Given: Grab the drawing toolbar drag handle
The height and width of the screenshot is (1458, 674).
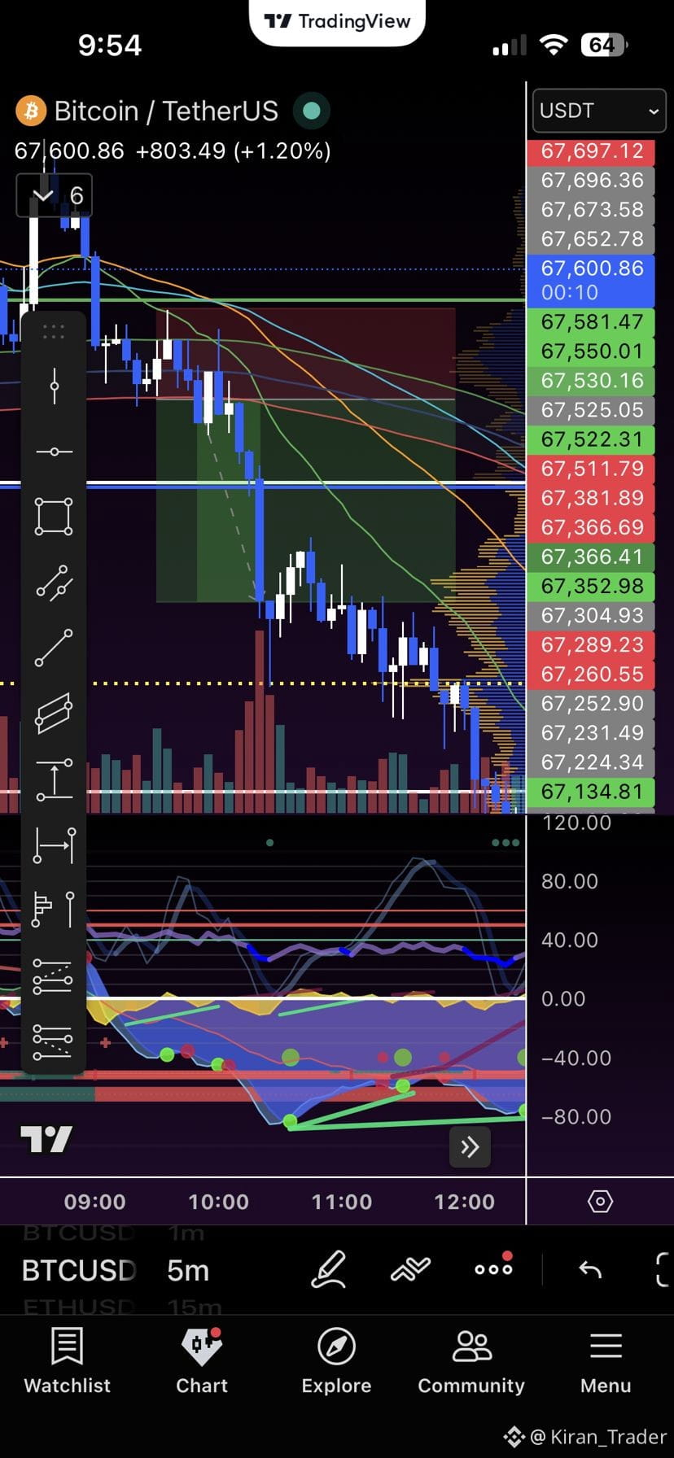Looking at the screenshot, I should (54, 332).
